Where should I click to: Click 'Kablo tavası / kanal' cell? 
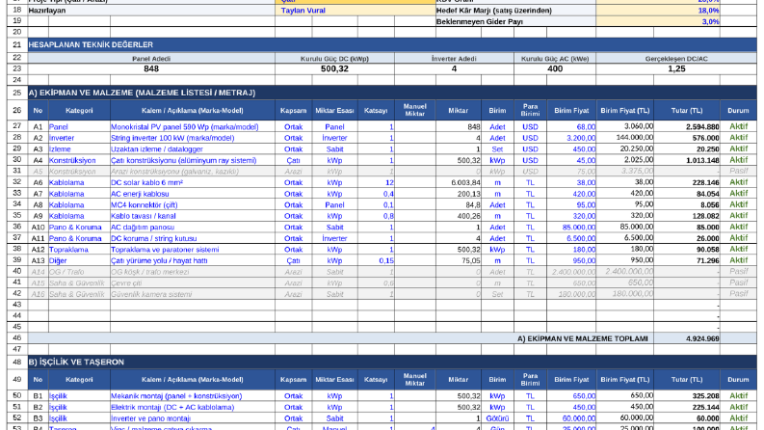[193, 216]
